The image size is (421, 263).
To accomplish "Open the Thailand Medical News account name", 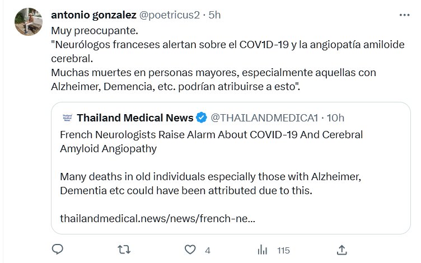I will click(135, 118).
